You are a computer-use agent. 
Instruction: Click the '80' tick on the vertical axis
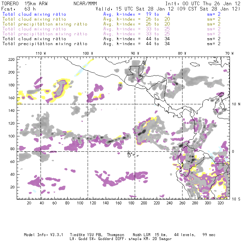click(x=12, y=149)
